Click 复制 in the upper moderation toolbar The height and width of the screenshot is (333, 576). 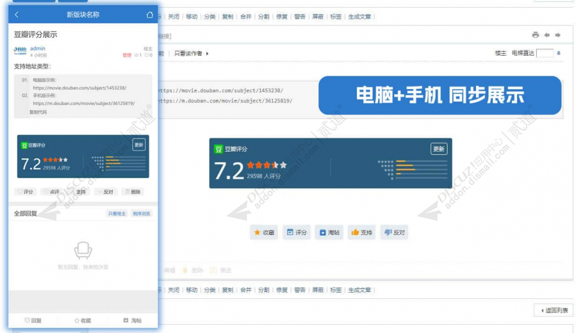pos(228,16)
